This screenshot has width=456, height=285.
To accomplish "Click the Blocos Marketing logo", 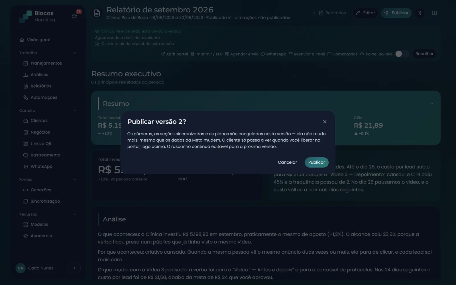I will (x=37, y=17).
